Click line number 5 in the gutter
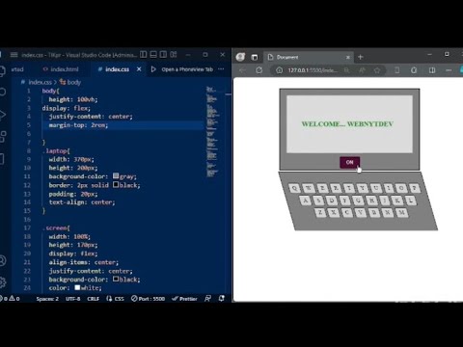 tap(29, 125)
